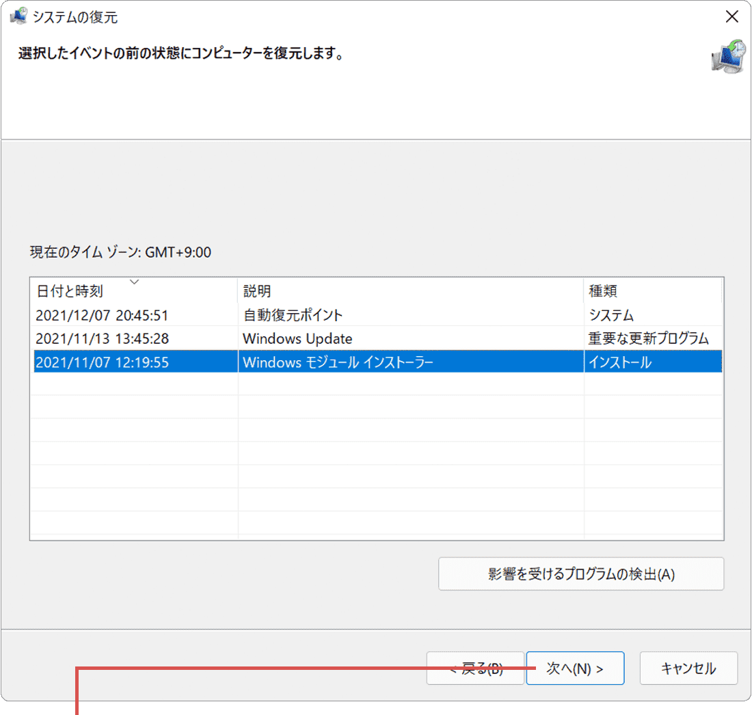Cancel the restore with キャンセル button
752x715 pixels.
pyautogui.click(x=688, y=668)
